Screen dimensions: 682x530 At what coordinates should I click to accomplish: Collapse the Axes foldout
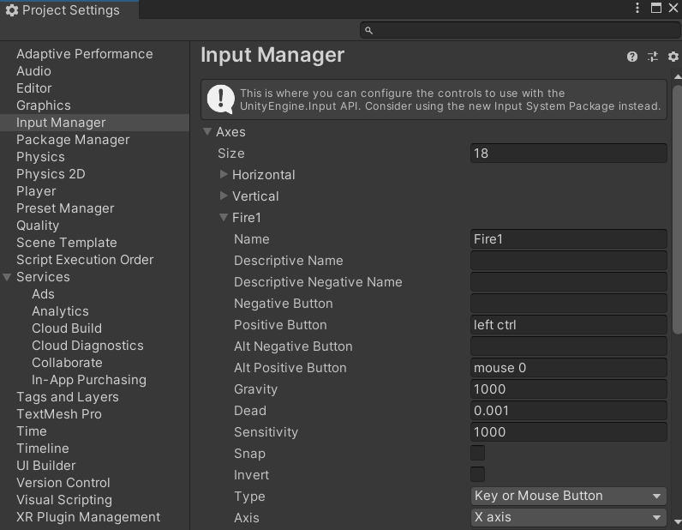[207, 131]
